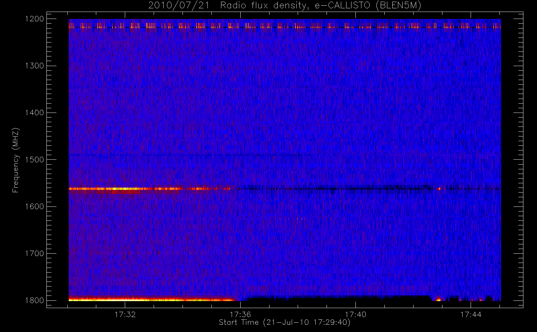This screenshot has height=332, width=537.
Task: Click the 17:32 time tick label
Action: pos(125,314)
